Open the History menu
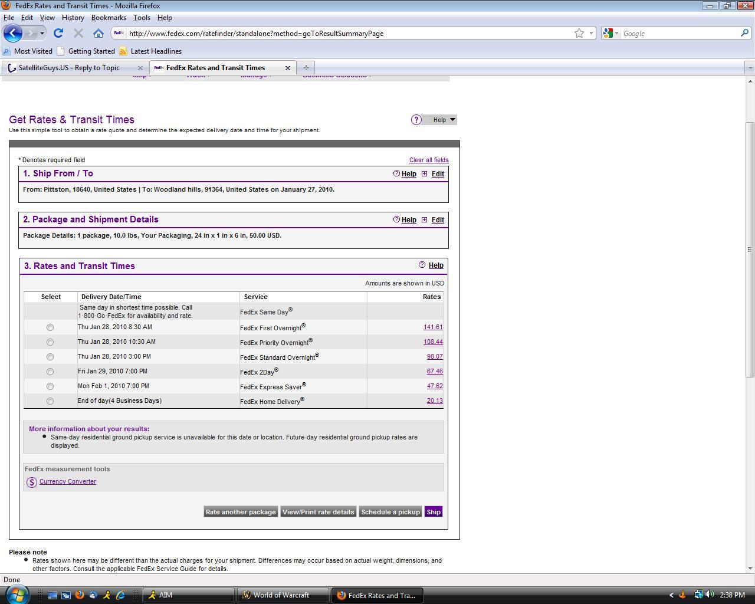 [x=73, y=18]
